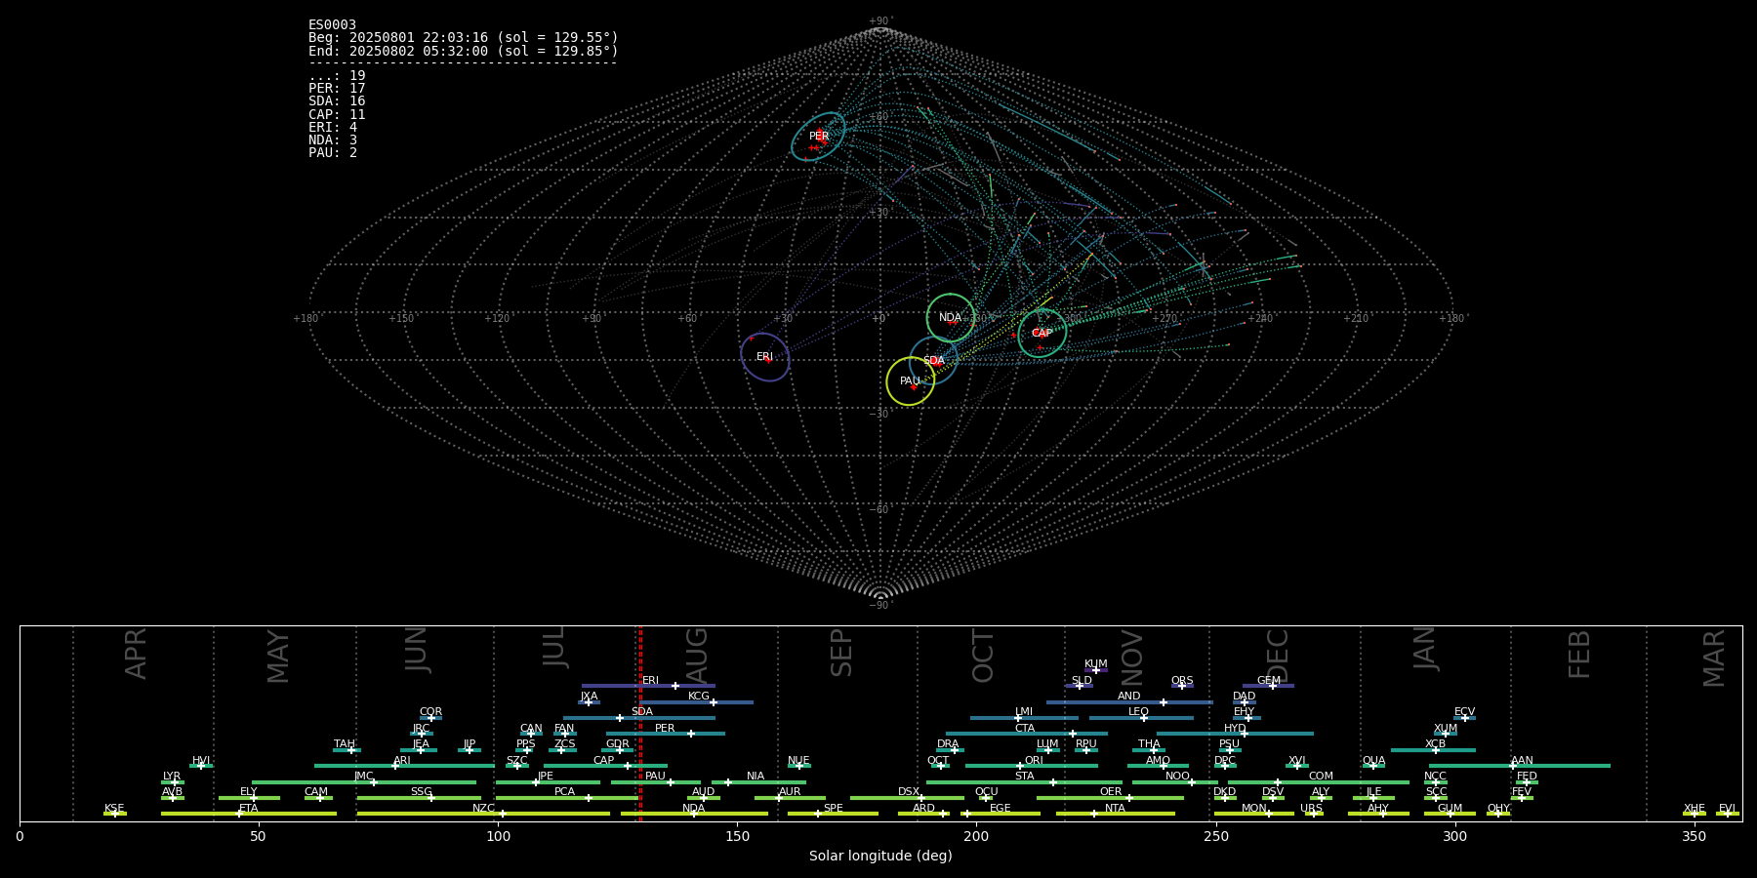Click the CTA shower bar in timeline
This screenshot has height=878, width=1757.
point(1027,734)
